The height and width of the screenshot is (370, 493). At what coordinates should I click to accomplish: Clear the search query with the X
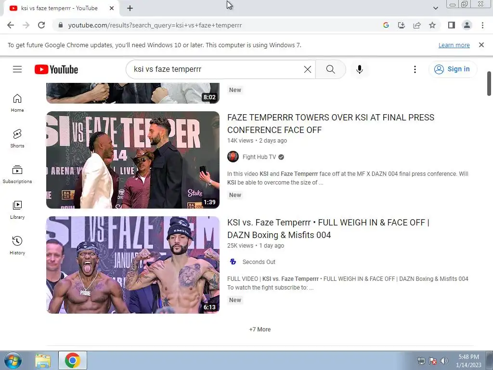pos(308,69)
